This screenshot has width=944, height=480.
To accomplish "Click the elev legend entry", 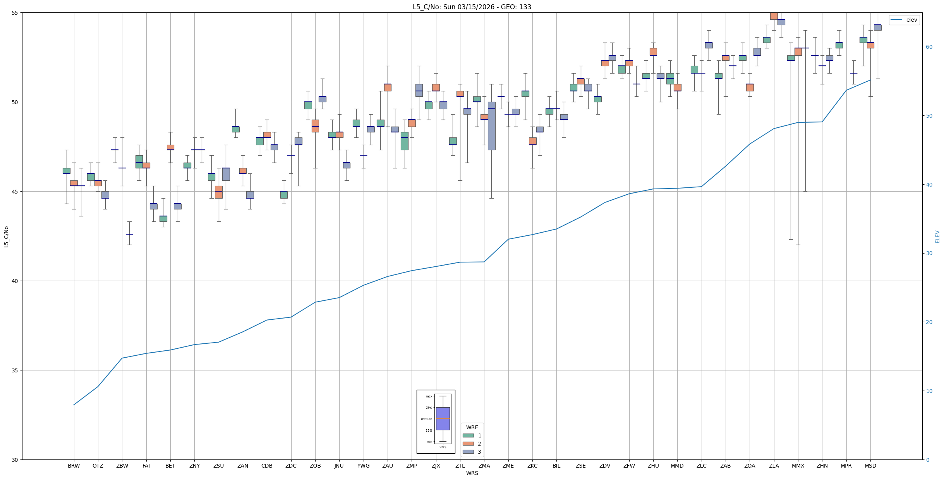I will (911, 20).
